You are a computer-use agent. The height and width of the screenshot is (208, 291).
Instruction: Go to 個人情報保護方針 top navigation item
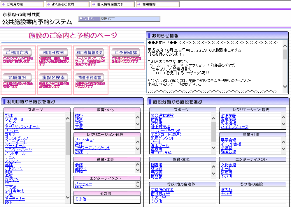[113, 4]
